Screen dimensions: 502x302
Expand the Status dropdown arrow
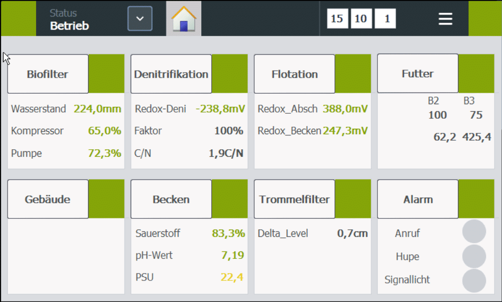click(140, 19)
